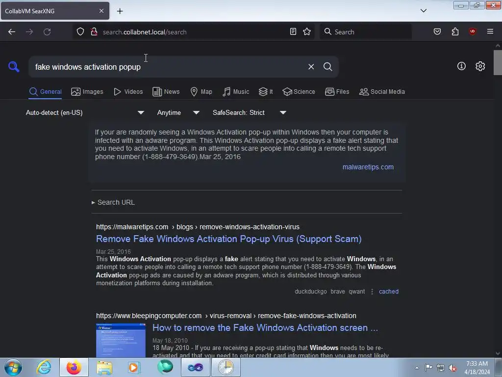The image size is (502, 377).
Task: Open the Extensions puzzle icon
Action: 455,31
